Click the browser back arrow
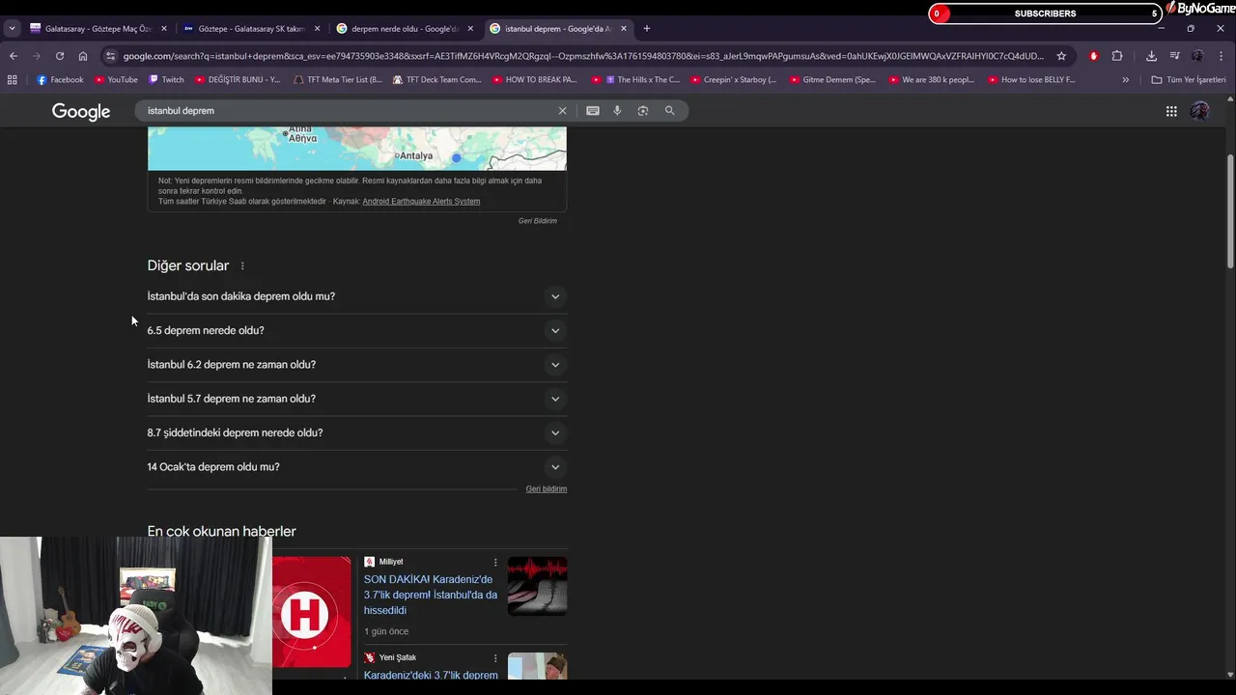Screen dimensions: 1236x695 tap(13, 56)
